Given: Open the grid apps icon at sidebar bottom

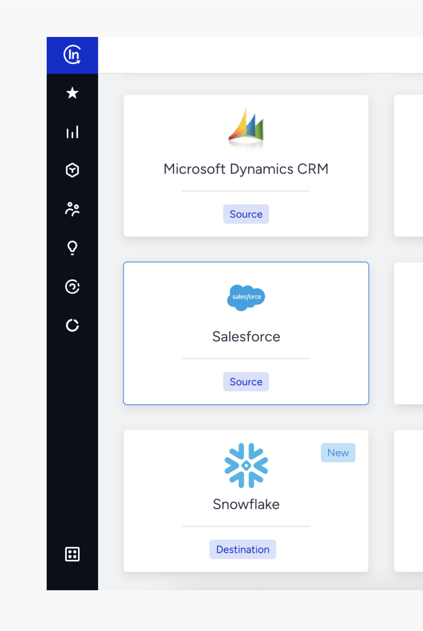Looking at the screenshot, I should tap(72, 554).
